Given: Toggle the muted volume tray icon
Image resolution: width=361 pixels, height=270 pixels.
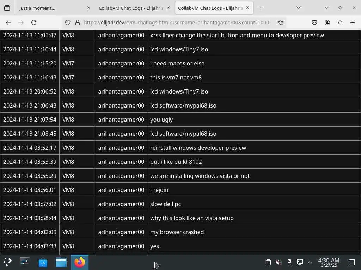Looking at the screenshot, I should 279,262.
